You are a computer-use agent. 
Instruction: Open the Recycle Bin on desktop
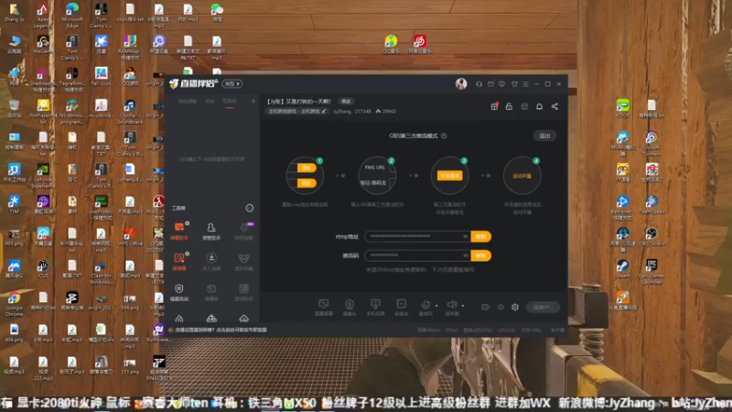pos(14,109)
